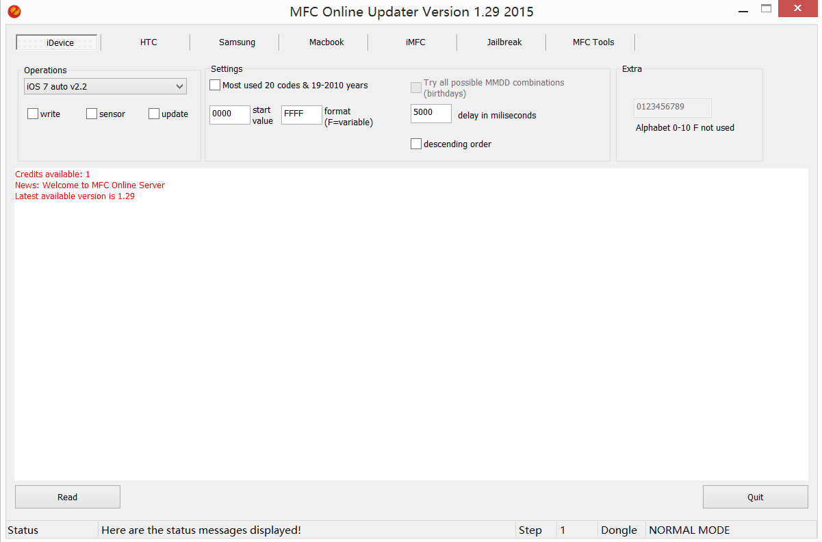Enable the write checkbox

(x=33, y=114)
